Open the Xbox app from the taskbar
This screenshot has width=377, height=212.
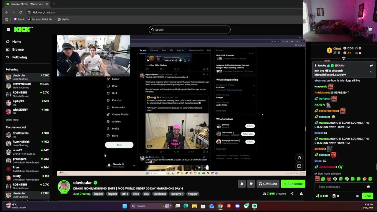tap(246, 206)
